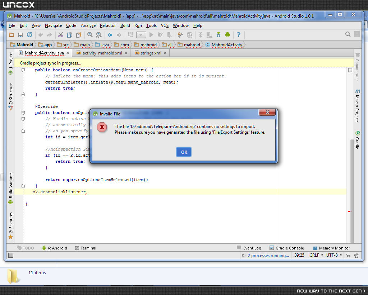368x295 pixels.
Task: Open the Event Log panel
Action: [249, 248]
